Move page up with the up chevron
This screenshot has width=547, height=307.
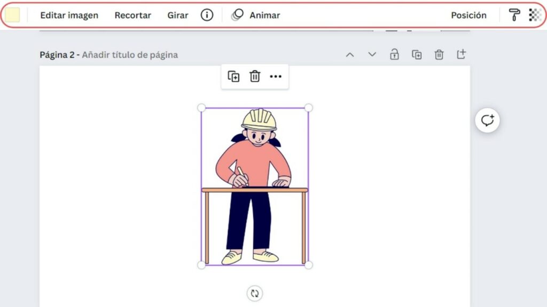pyautogui.click(x=350, y=54)
